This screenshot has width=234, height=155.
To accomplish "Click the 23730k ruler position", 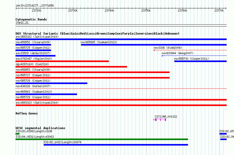I will pyautogui.click(x=73, y=10).
